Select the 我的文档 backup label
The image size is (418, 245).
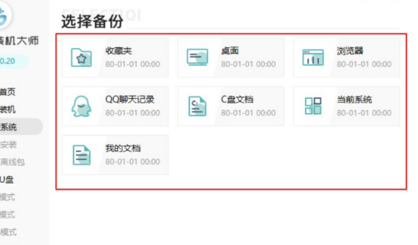tap(123, 148)
